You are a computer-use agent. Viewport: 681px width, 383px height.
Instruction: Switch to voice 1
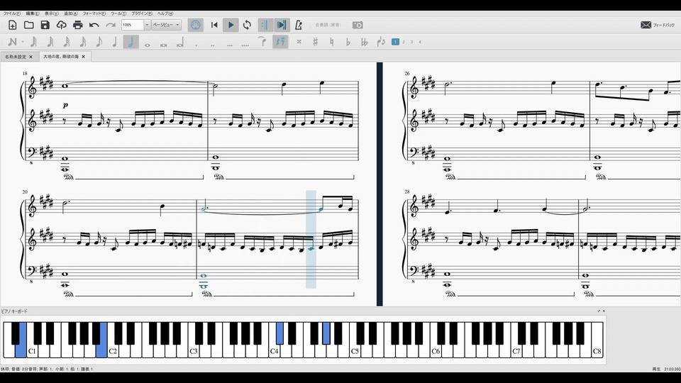395,42
